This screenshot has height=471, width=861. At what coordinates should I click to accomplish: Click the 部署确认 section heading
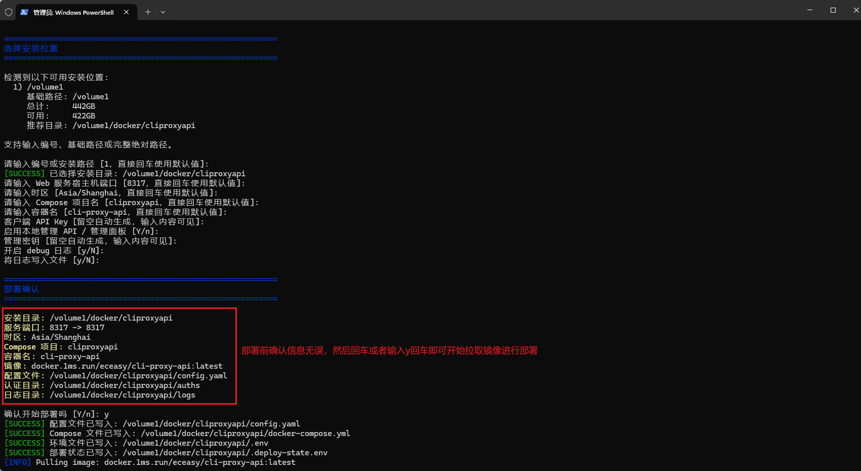tap(22, 289)
